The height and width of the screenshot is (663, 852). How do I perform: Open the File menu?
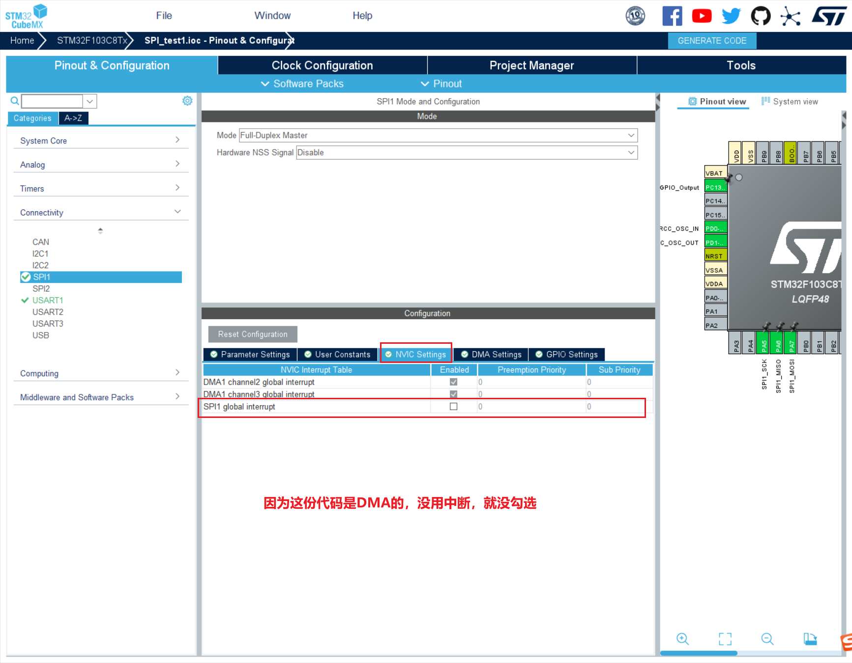tap(164, 16)
